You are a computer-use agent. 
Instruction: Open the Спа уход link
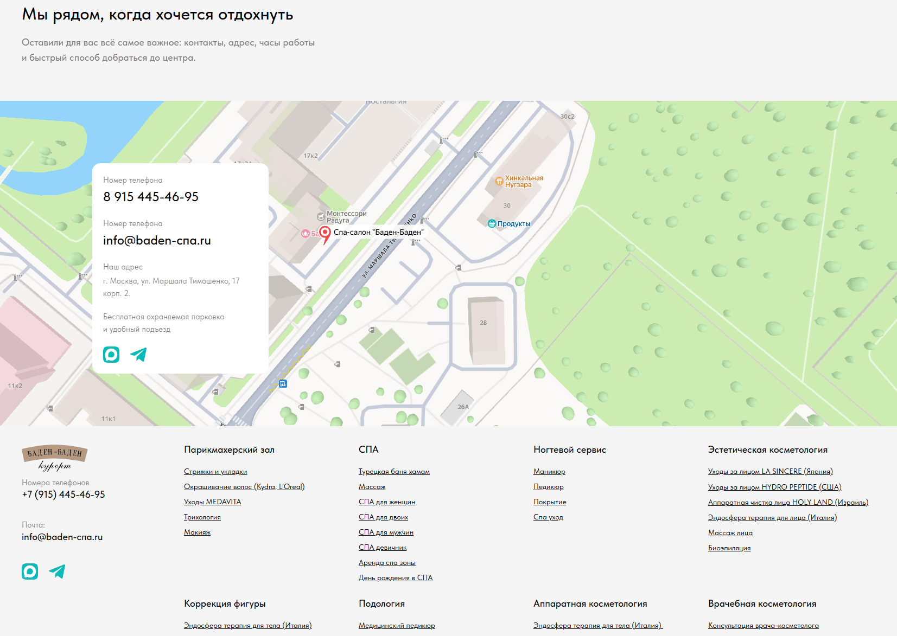[x=548, y=517]
